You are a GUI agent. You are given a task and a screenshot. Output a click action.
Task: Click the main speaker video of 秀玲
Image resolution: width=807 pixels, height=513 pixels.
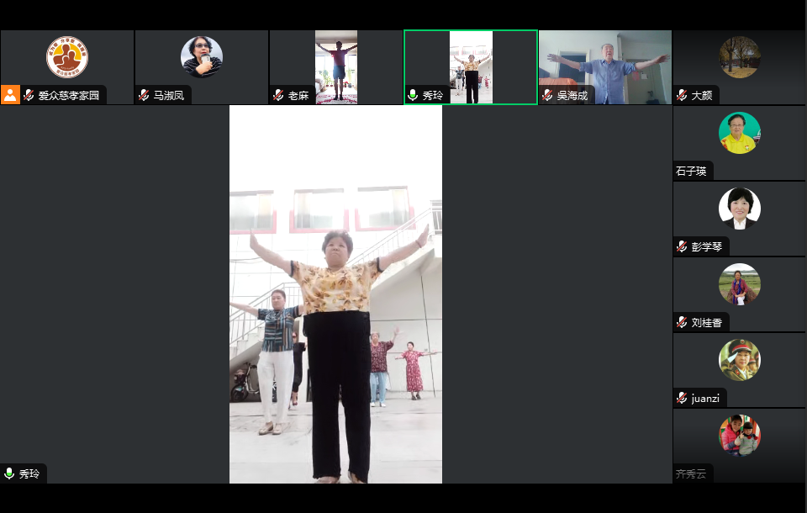336,294
